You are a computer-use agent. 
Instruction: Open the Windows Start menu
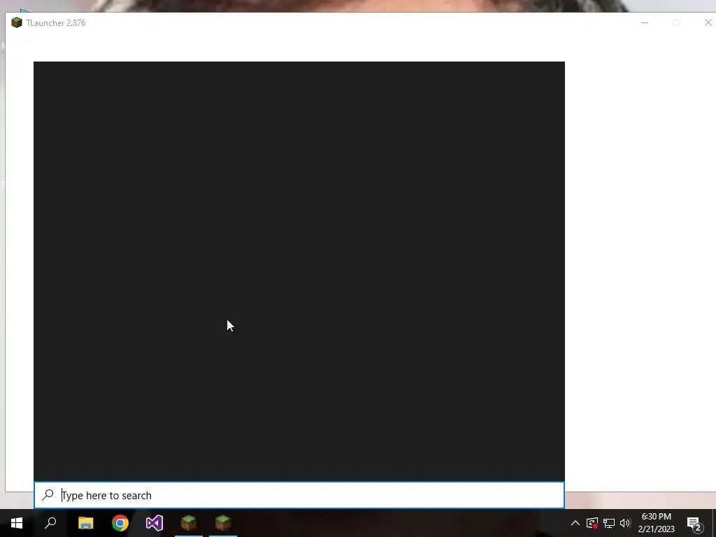coord(17,523)
